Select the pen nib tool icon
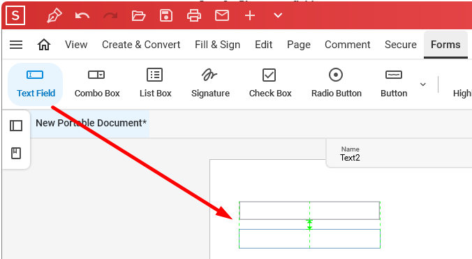The height and width of the screenshot is (259, 472). coord(54,15)
